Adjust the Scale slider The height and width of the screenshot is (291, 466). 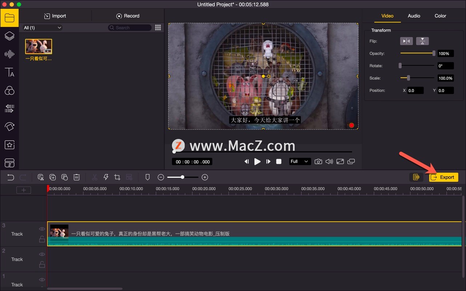click(x=417, y=78)
